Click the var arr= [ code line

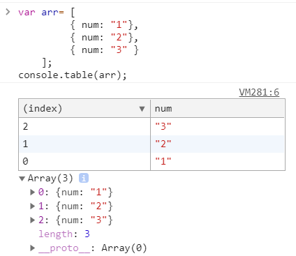47,13
